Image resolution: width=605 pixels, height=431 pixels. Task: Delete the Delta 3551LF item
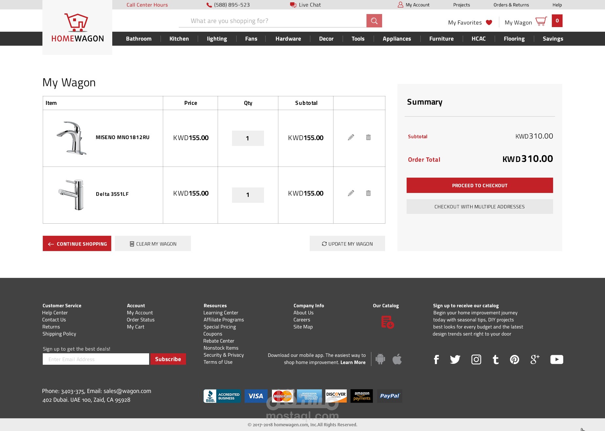click(368, 193)
